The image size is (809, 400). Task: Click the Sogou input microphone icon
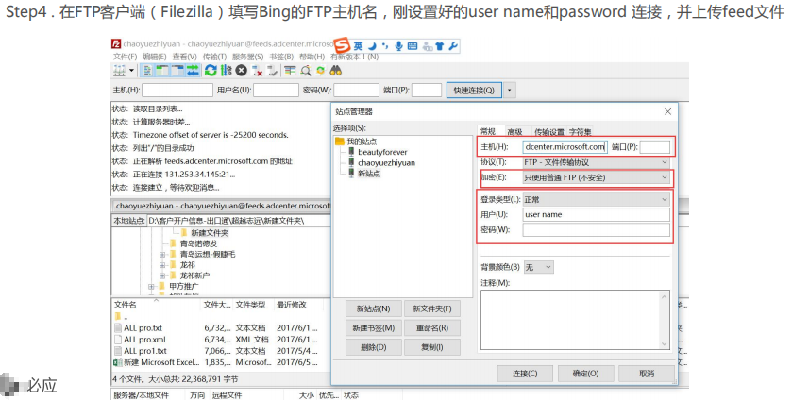[399, 46]
